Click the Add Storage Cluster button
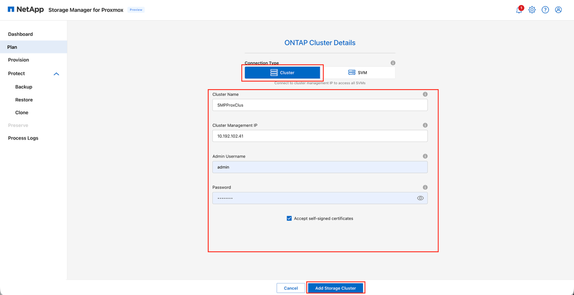 (x=336, y=288)
